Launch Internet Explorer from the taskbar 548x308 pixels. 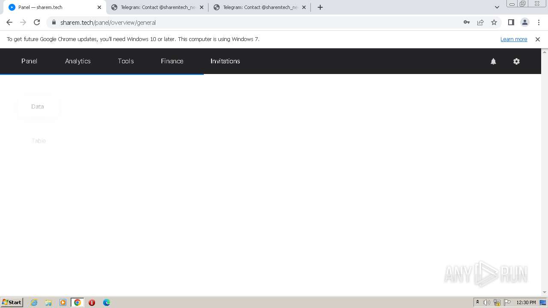point(34,302)
